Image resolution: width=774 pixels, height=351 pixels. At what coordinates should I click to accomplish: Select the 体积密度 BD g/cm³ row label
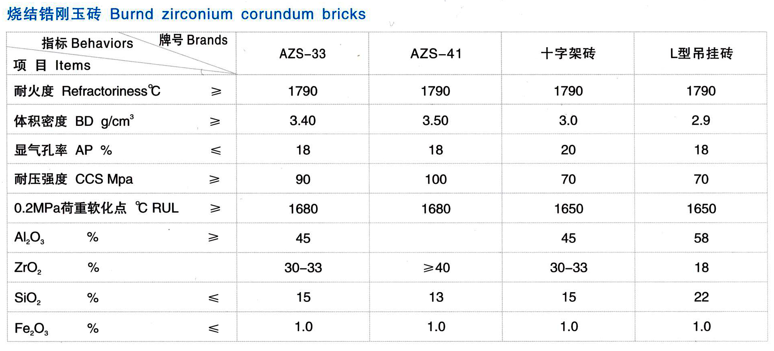[73, 121]
